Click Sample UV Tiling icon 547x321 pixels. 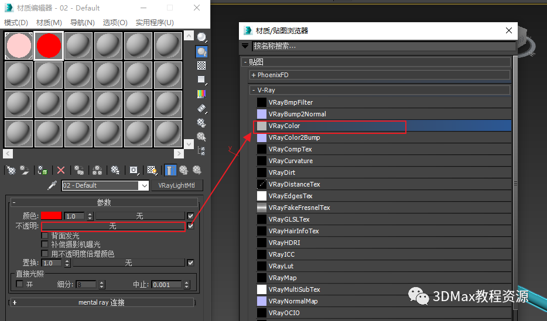click(x=201, y=80)
